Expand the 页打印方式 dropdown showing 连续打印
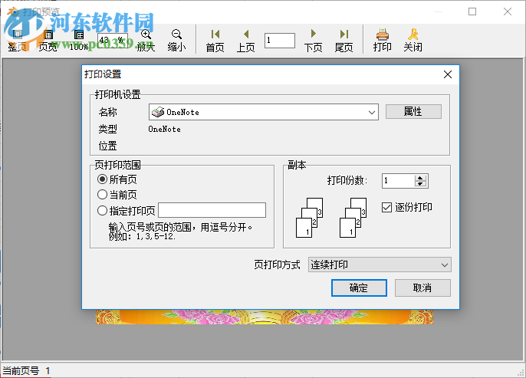 (x=380, y=265)
